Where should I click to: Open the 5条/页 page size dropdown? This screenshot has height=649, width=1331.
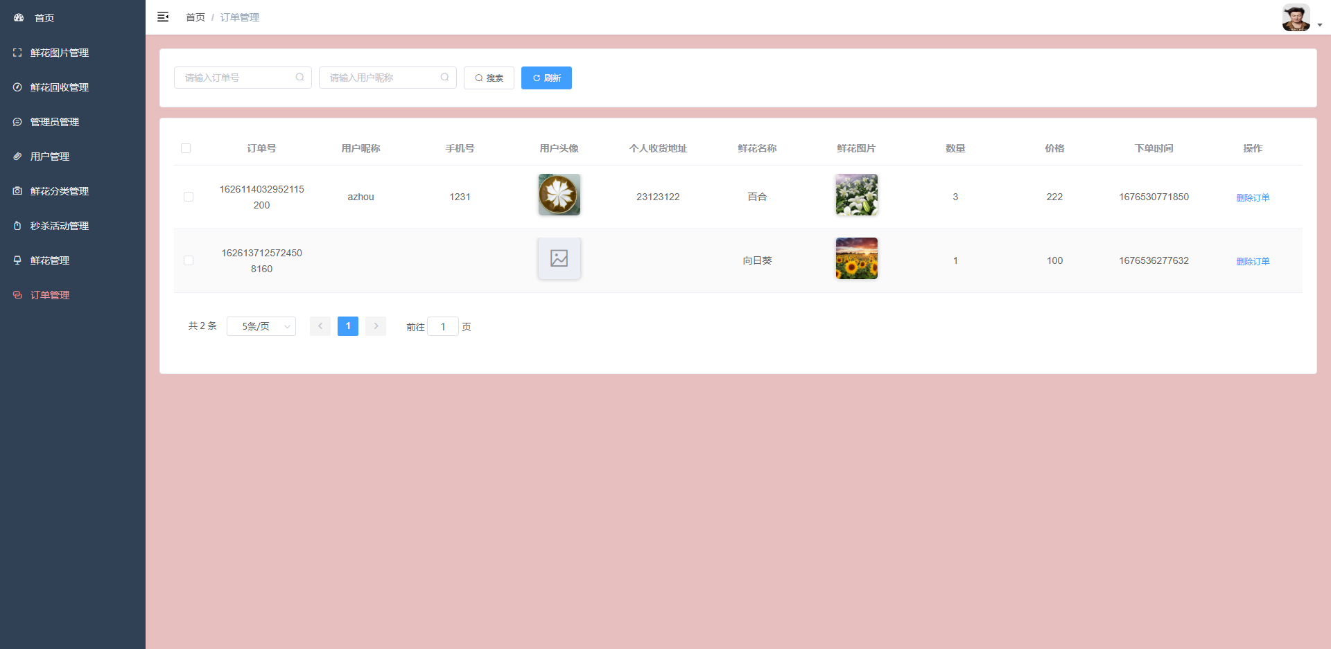[261, 326]
